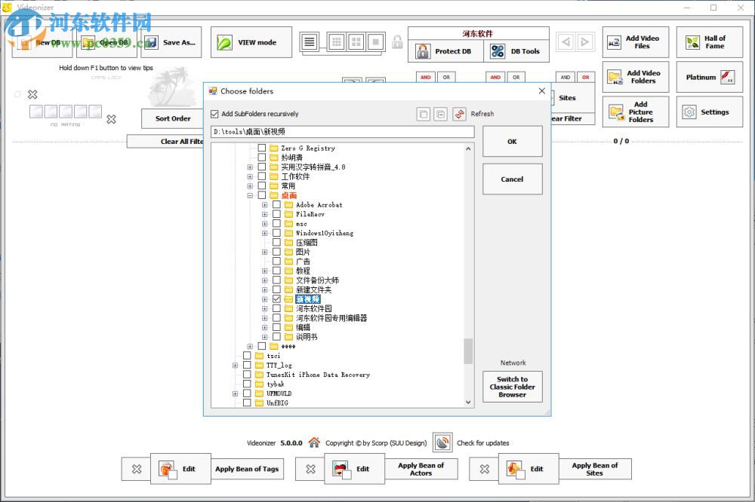Expand the Adobe Acrobat folder node
This screenshot has width=755, height=502.
coord(264,205)
